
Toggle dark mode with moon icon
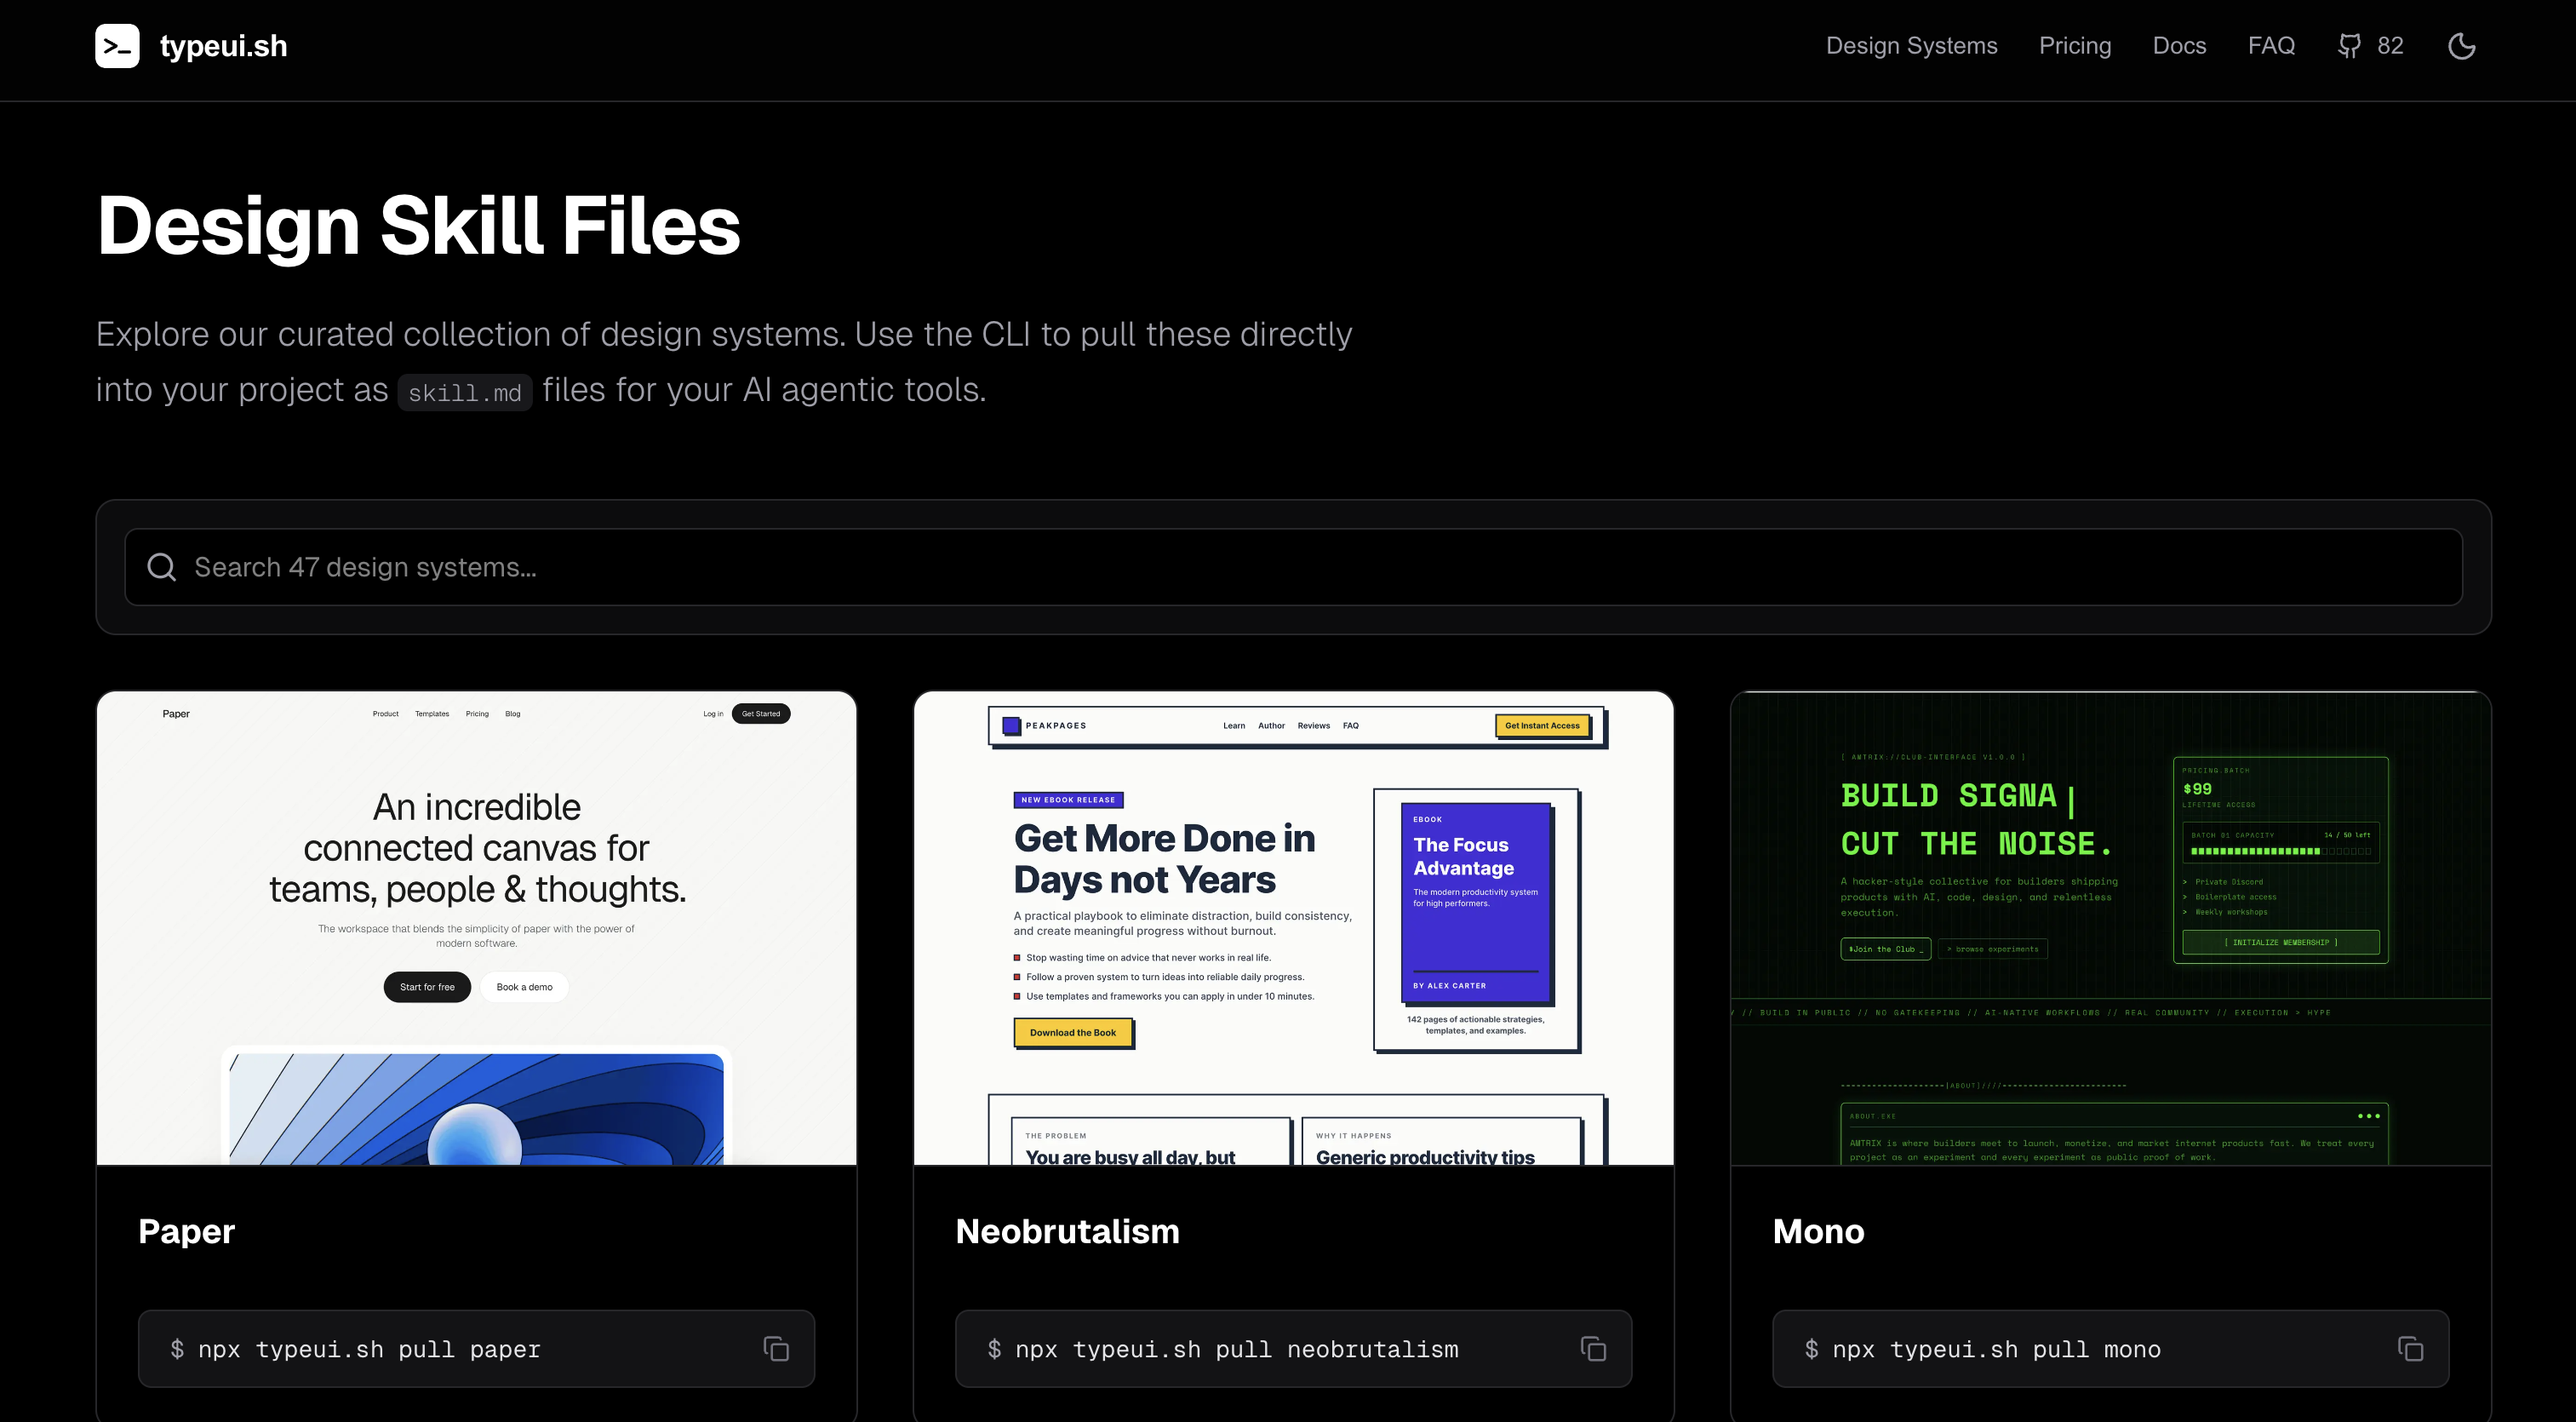pyautogui.click(x=2461, y=46)
